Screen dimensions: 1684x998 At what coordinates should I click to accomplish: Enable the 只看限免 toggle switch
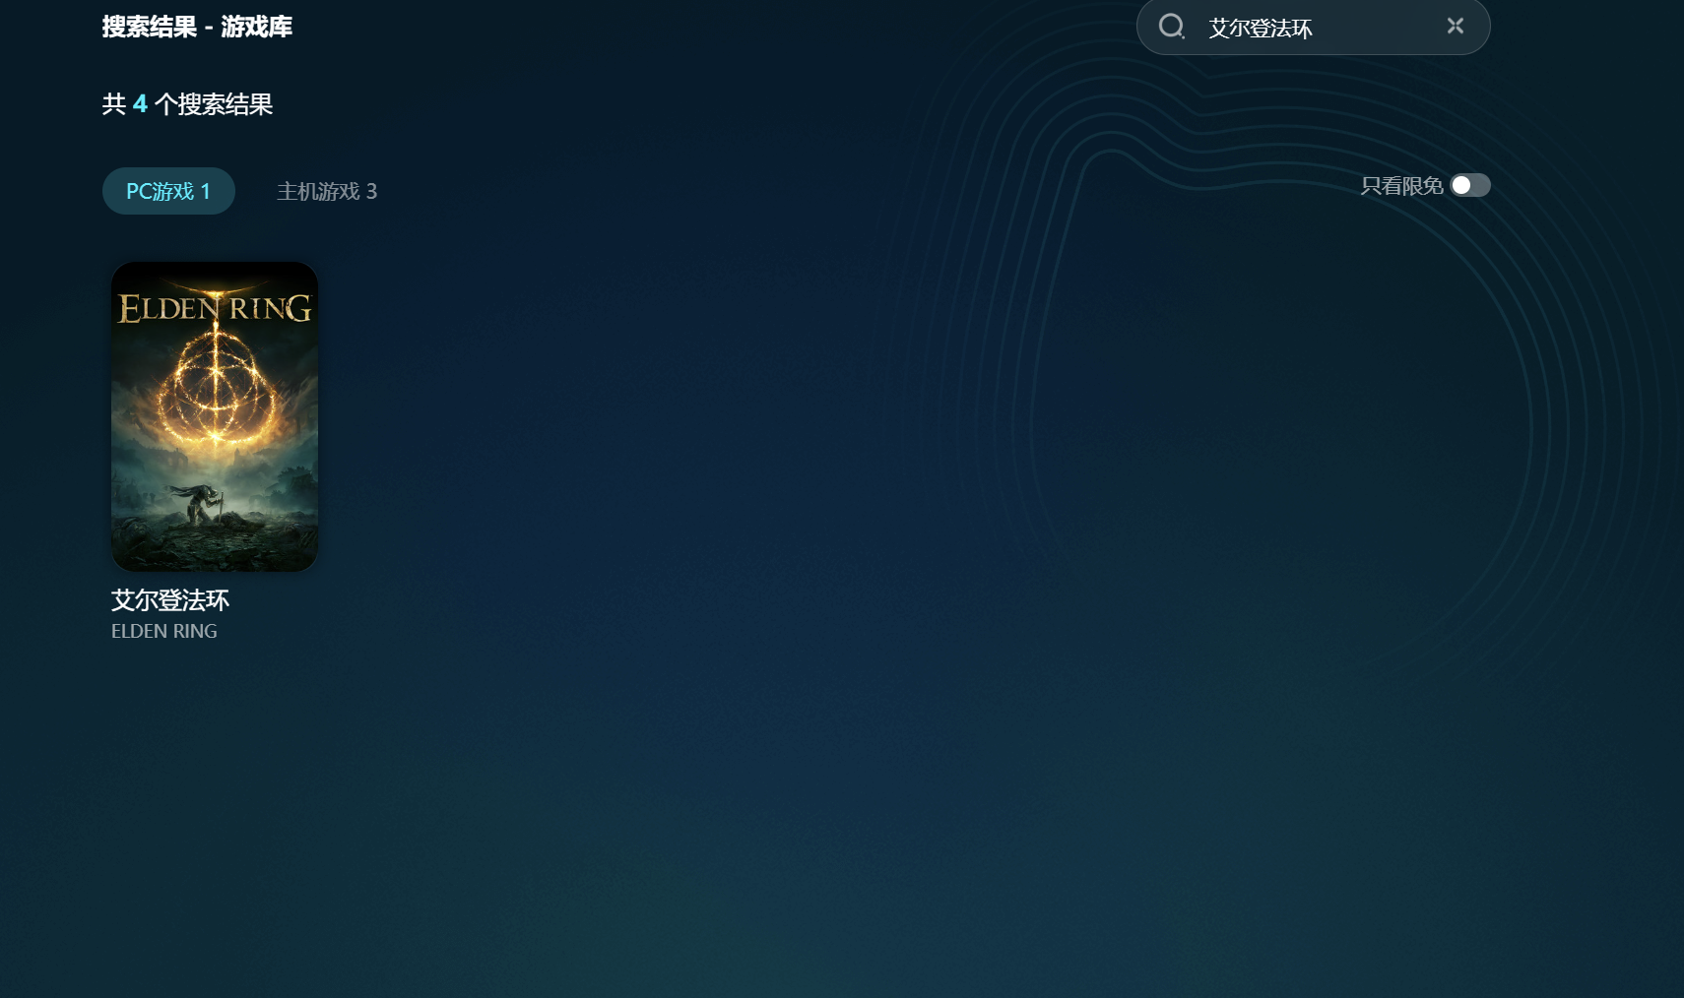(x=1470, y=185)
